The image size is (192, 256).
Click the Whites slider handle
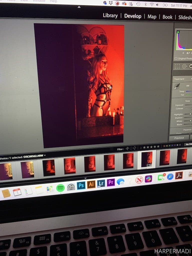[190, 121]
